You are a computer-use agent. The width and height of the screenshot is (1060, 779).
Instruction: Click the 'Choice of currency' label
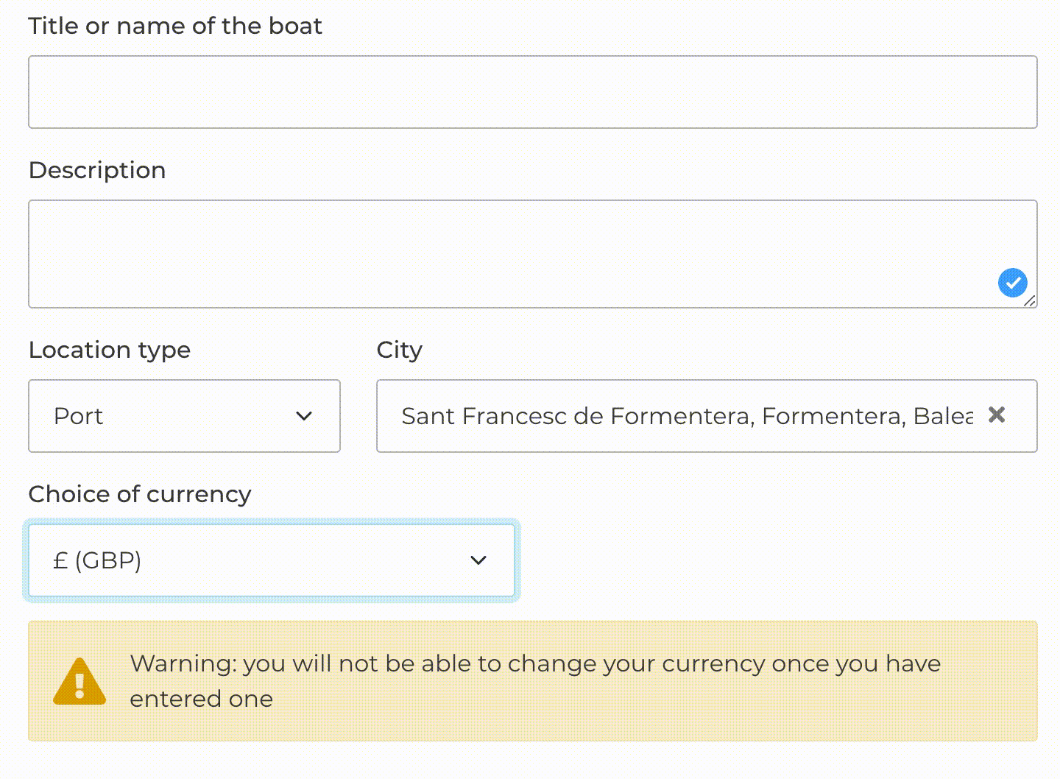(140, 494)
